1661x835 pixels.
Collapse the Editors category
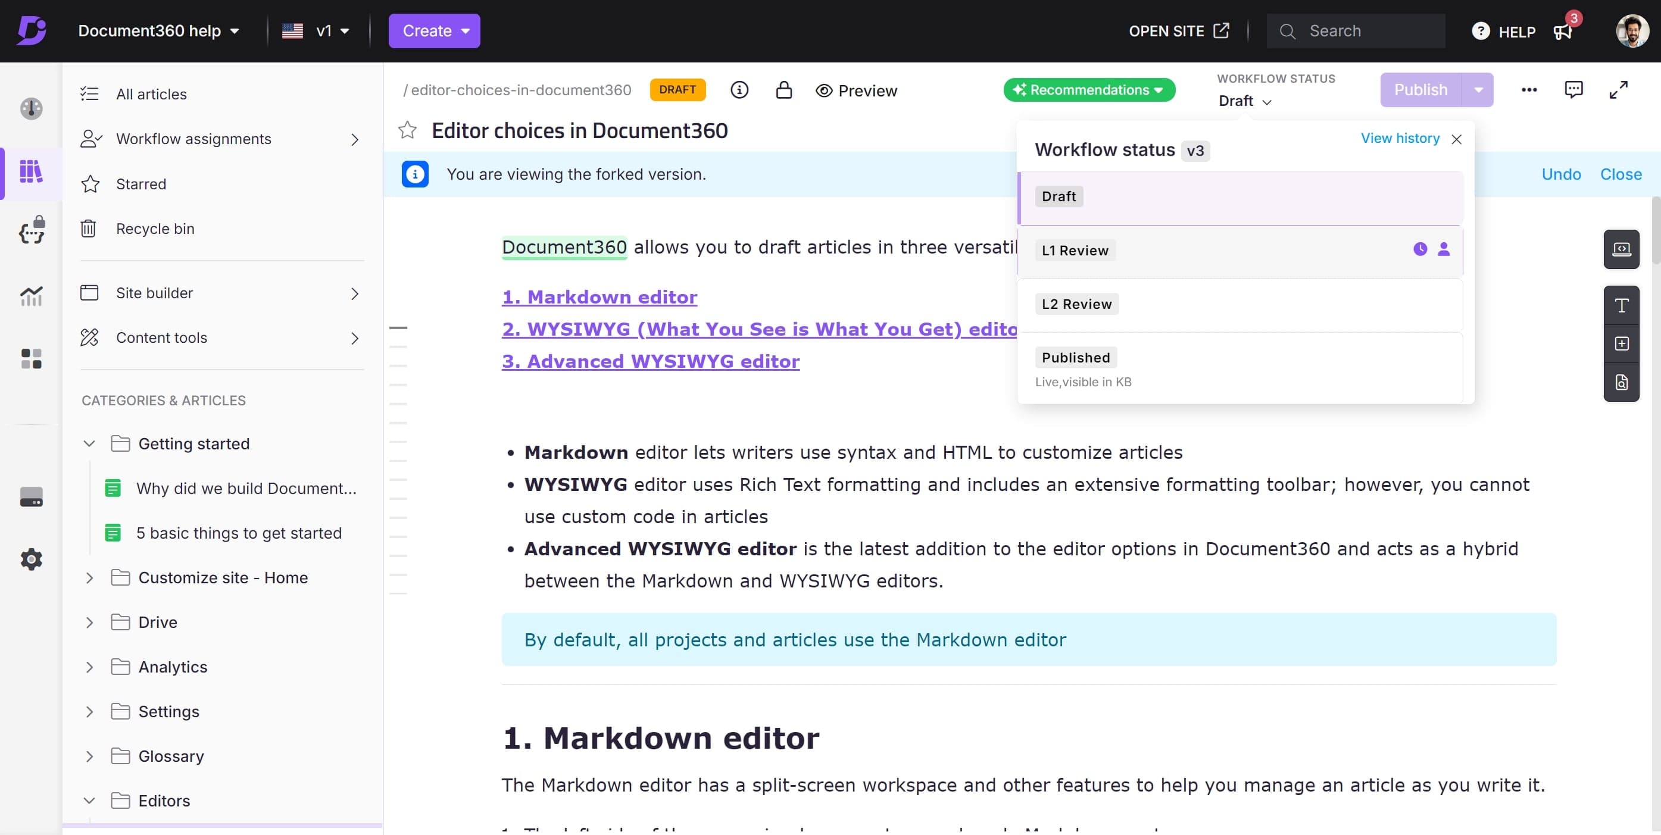90,802
